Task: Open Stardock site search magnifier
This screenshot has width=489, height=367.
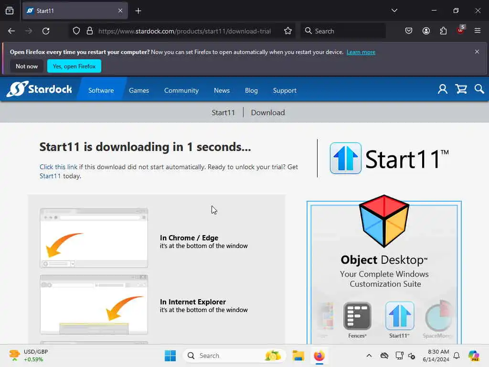Action: pyautogui.click(x=479, y=89)
